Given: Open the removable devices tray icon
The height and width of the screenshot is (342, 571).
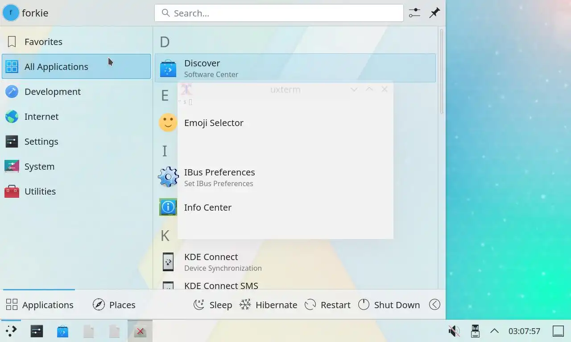Looking at the screenshot, I should (475, 331).
